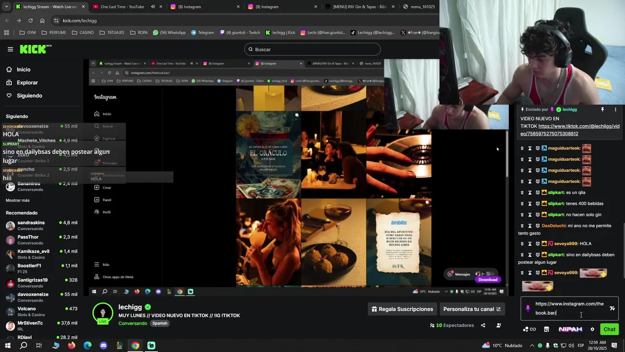Open lechigg | Kick bookmark

[x=280, y=33]
